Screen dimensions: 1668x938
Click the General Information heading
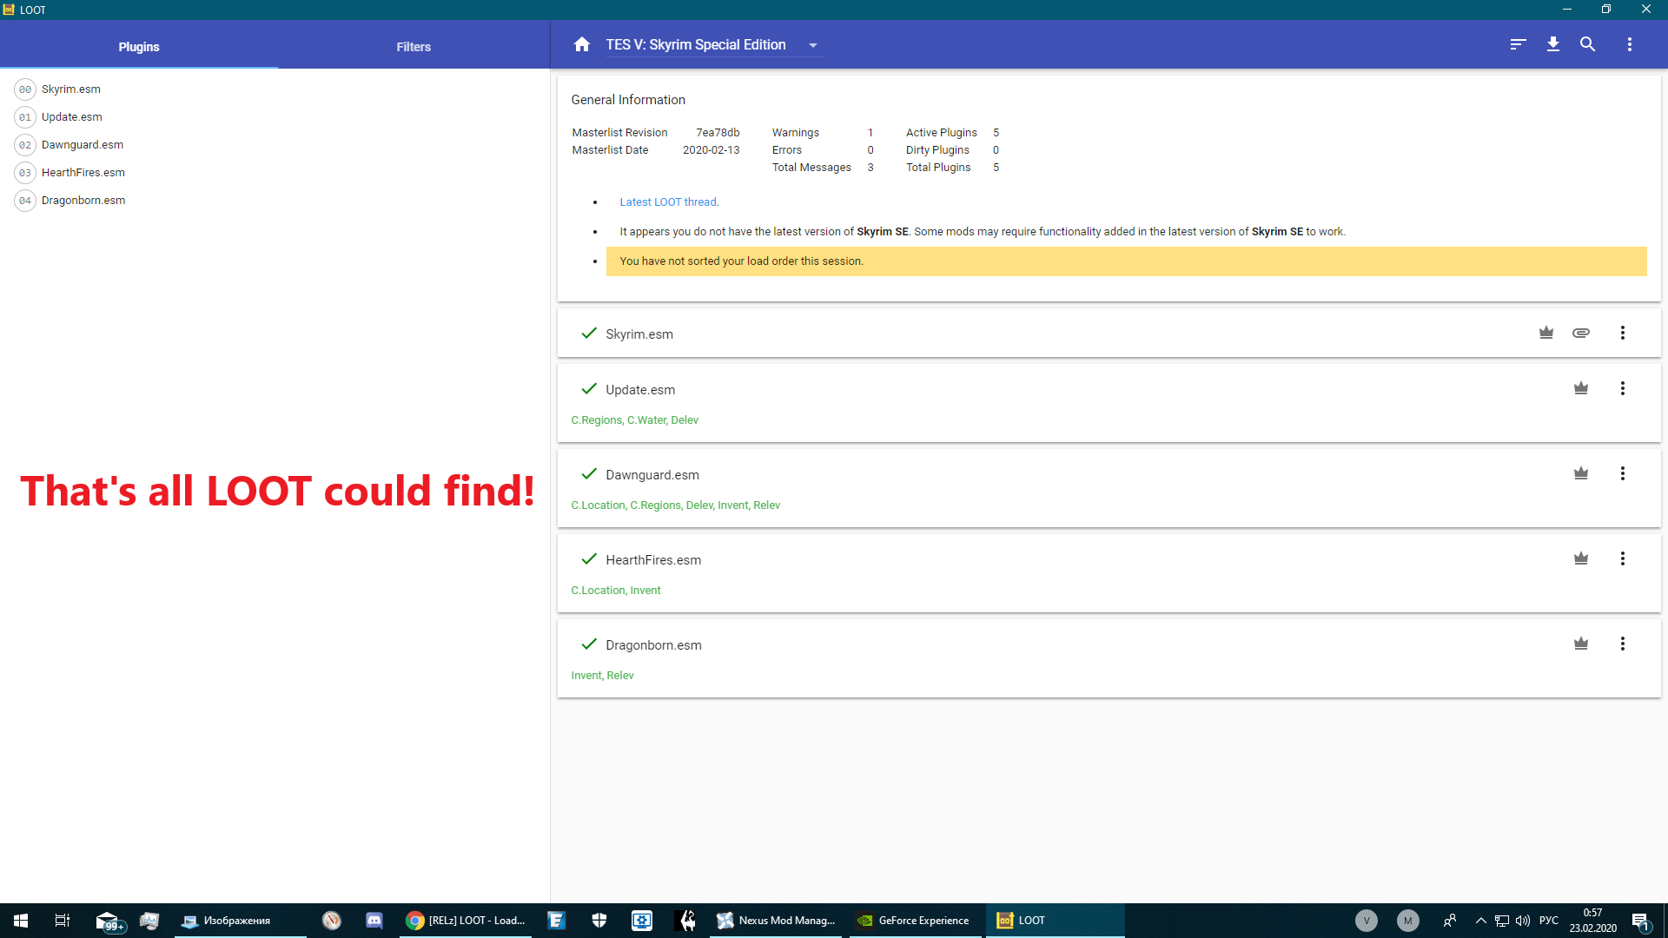[628, 100]
